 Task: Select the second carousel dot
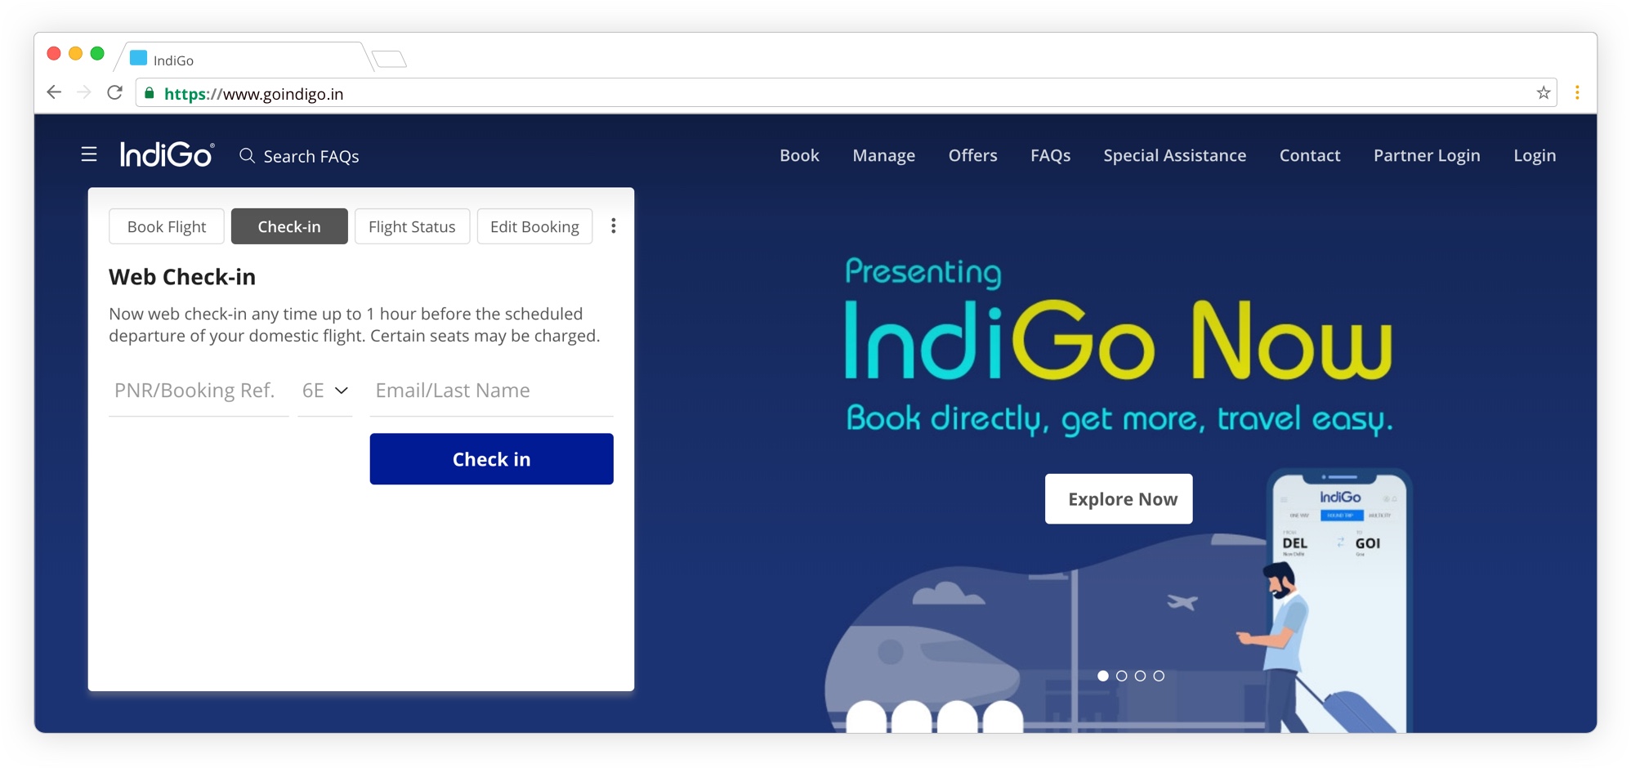tap(1122, 676)
